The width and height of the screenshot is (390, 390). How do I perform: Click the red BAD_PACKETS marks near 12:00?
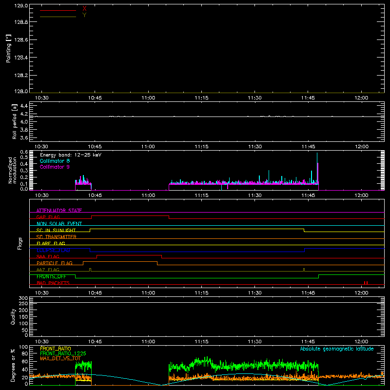tap(366, 283)
